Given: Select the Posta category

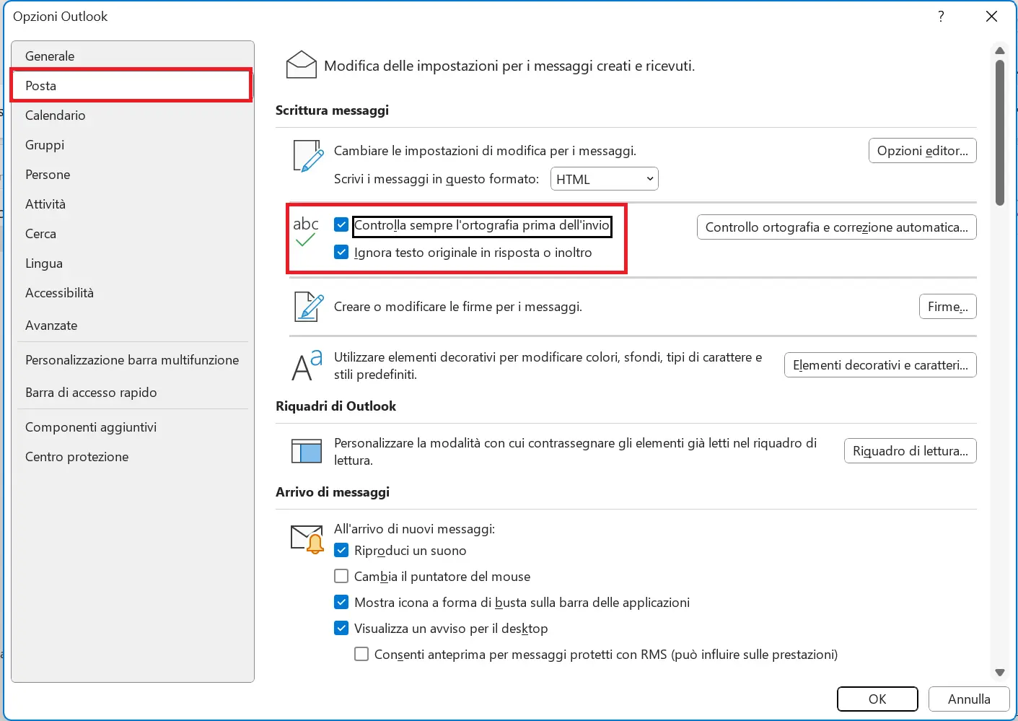Looking at the screenshot, I should pyautogui.click(x=131, y=85).
